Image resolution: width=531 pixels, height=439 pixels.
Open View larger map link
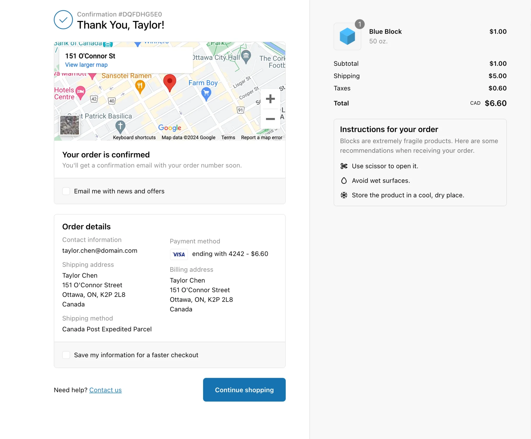[x=86, y=65]
